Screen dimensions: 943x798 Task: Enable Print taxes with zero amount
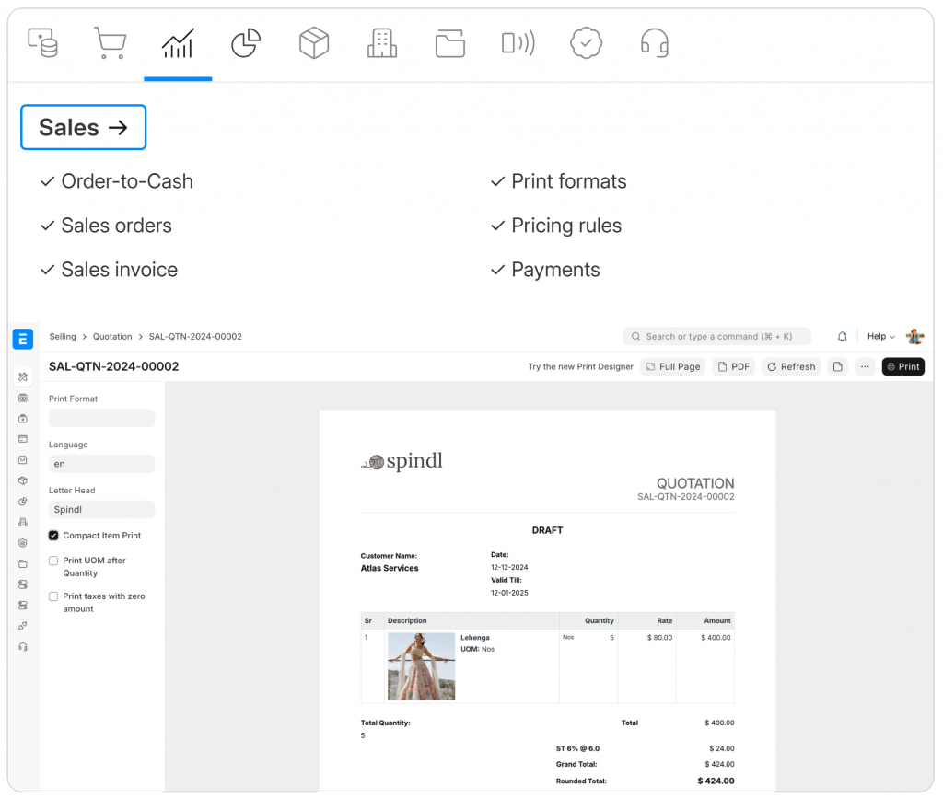point(54,596)
